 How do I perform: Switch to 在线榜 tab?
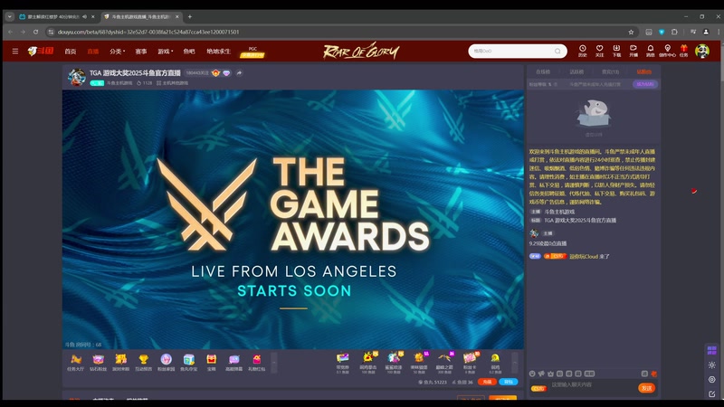click(x=543, y=71)
